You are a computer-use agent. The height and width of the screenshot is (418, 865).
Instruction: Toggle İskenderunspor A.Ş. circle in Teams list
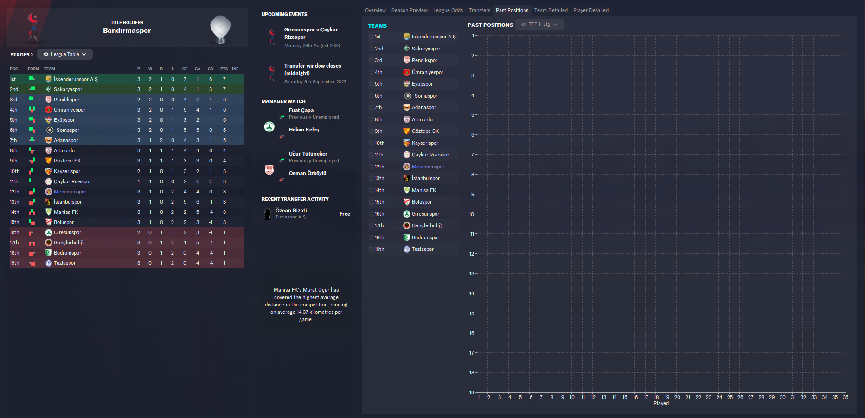tap(371, 37)
